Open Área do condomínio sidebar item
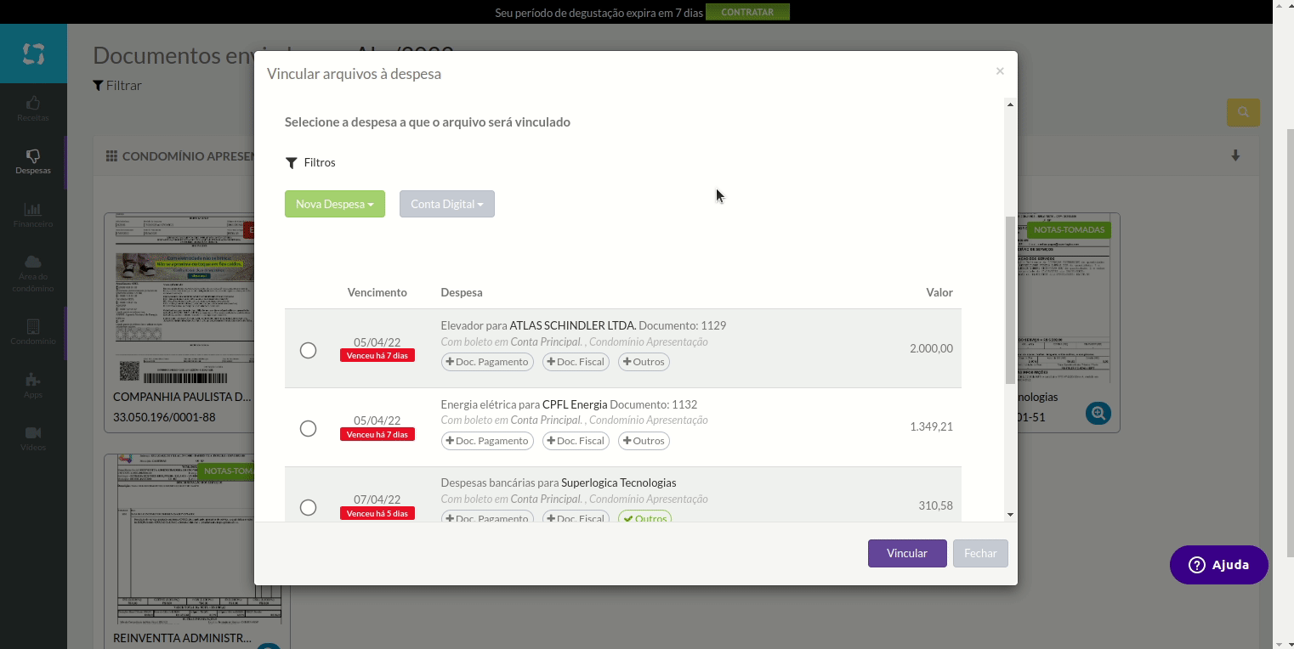 (33, 273)
